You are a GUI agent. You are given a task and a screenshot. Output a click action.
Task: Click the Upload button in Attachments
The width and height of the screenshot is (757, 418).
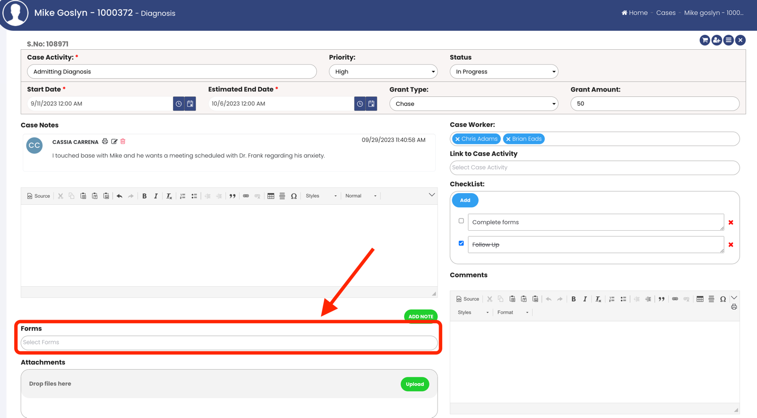415,384
